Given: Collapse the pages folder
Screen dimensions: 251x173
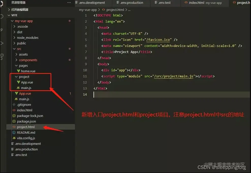Looking at the screenshot, I should click(x=16, y=65).
